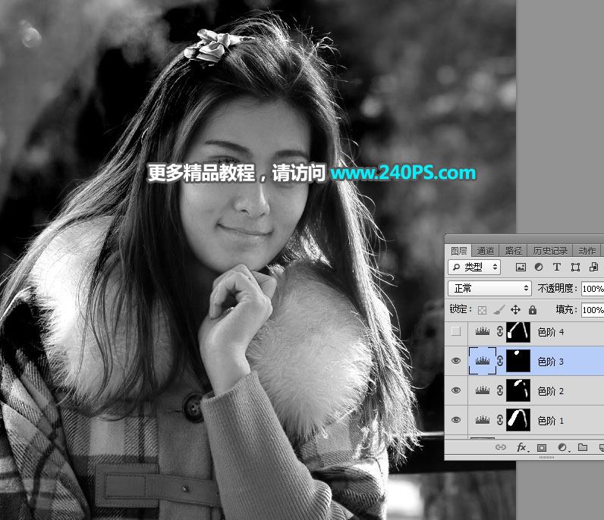Select mask thumbnail of 色阶 2
The image size is (604, 520).
click(x=518, y=390)
